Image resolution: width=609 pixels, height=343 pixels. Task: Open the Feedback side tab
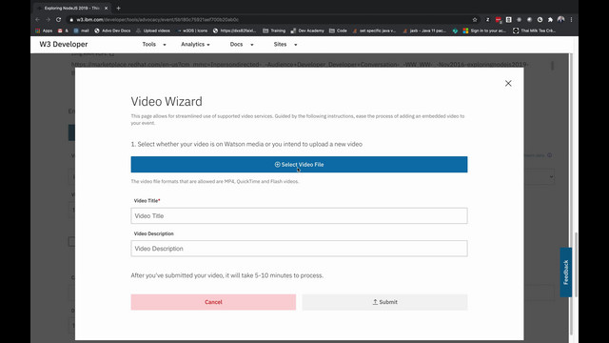[x=566, y=272]
